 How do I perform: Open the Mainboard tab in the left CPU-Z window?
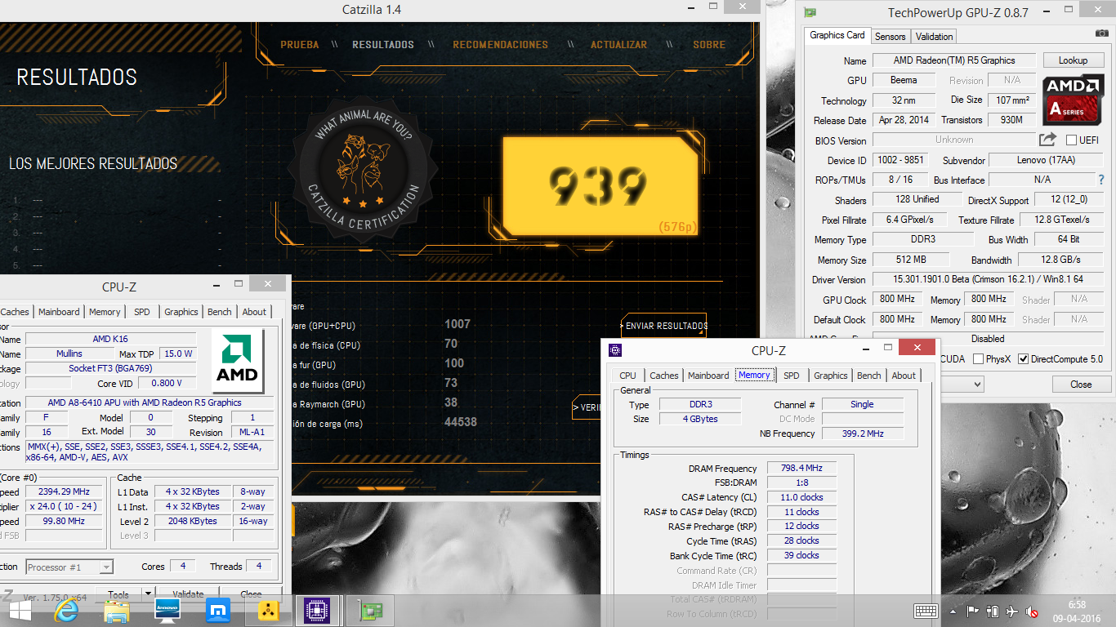(x=59, y=312)
